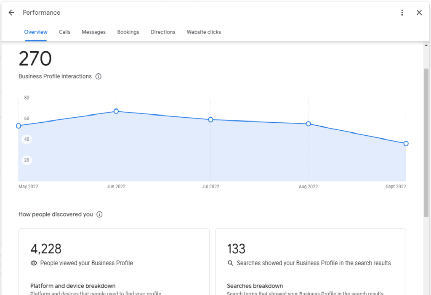Click the 270 interactions total
The height and width of the screenshot is (295, 431).
[35, 58]
